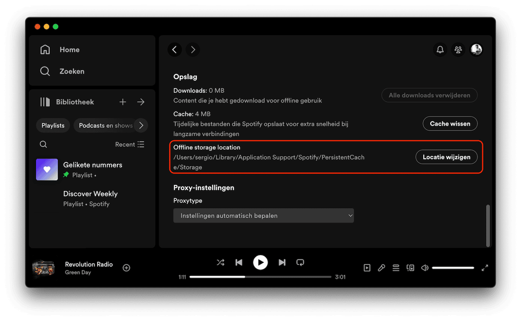Click the settings vertical scrollbar
Screen dimensions: 521x321
(488, 225)
